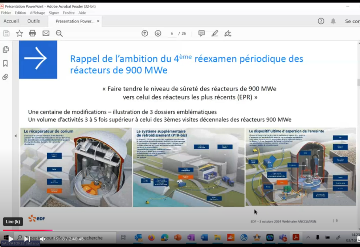Add document to favorites with the star
This screenshot has width=360, height=247.
tap(20, 33)
